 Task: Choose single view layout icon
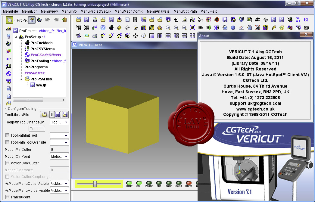[152, 36]
